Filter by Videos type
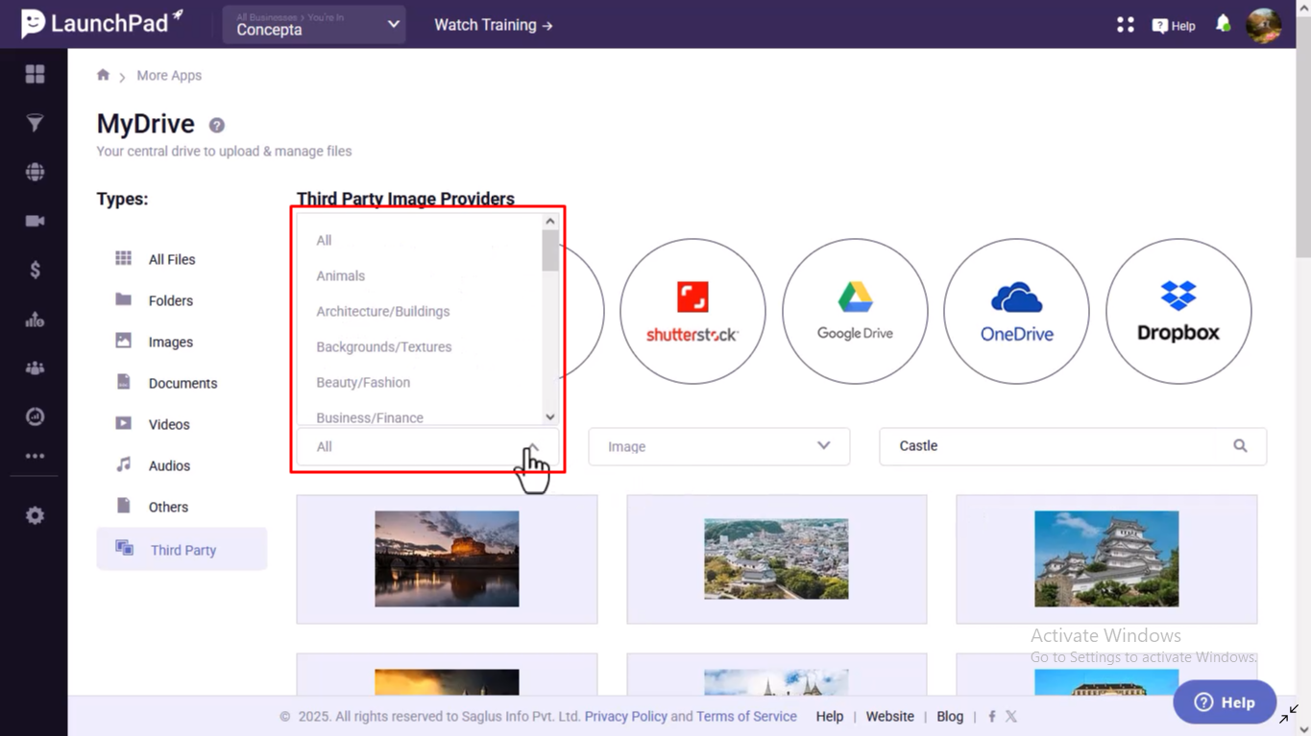1311x736 pixels. [169, 424]
